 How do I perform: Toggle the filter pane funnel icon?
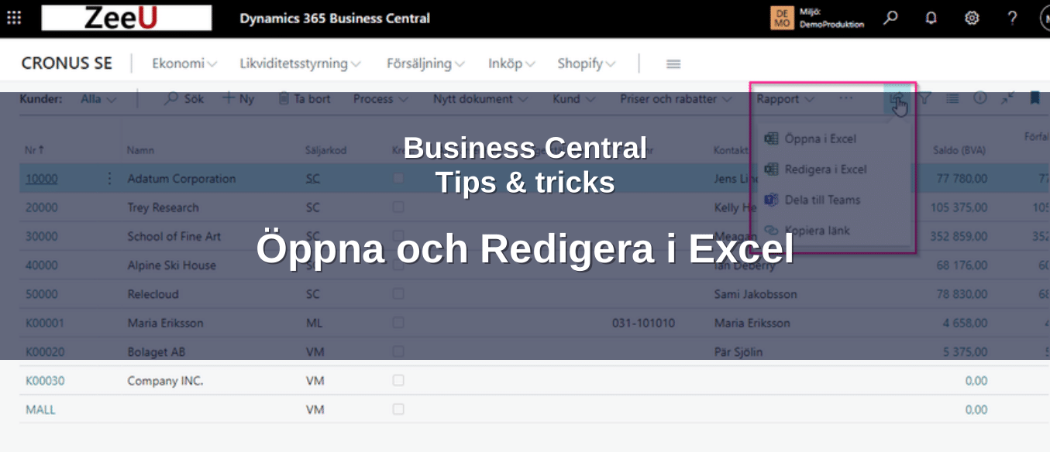point(924,99)
